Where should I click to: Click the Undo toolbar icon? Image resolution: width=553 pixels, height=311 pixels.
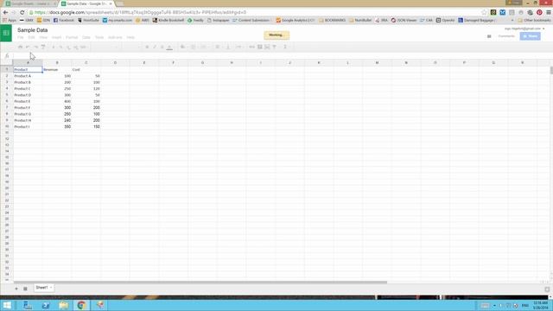[28, 47]
